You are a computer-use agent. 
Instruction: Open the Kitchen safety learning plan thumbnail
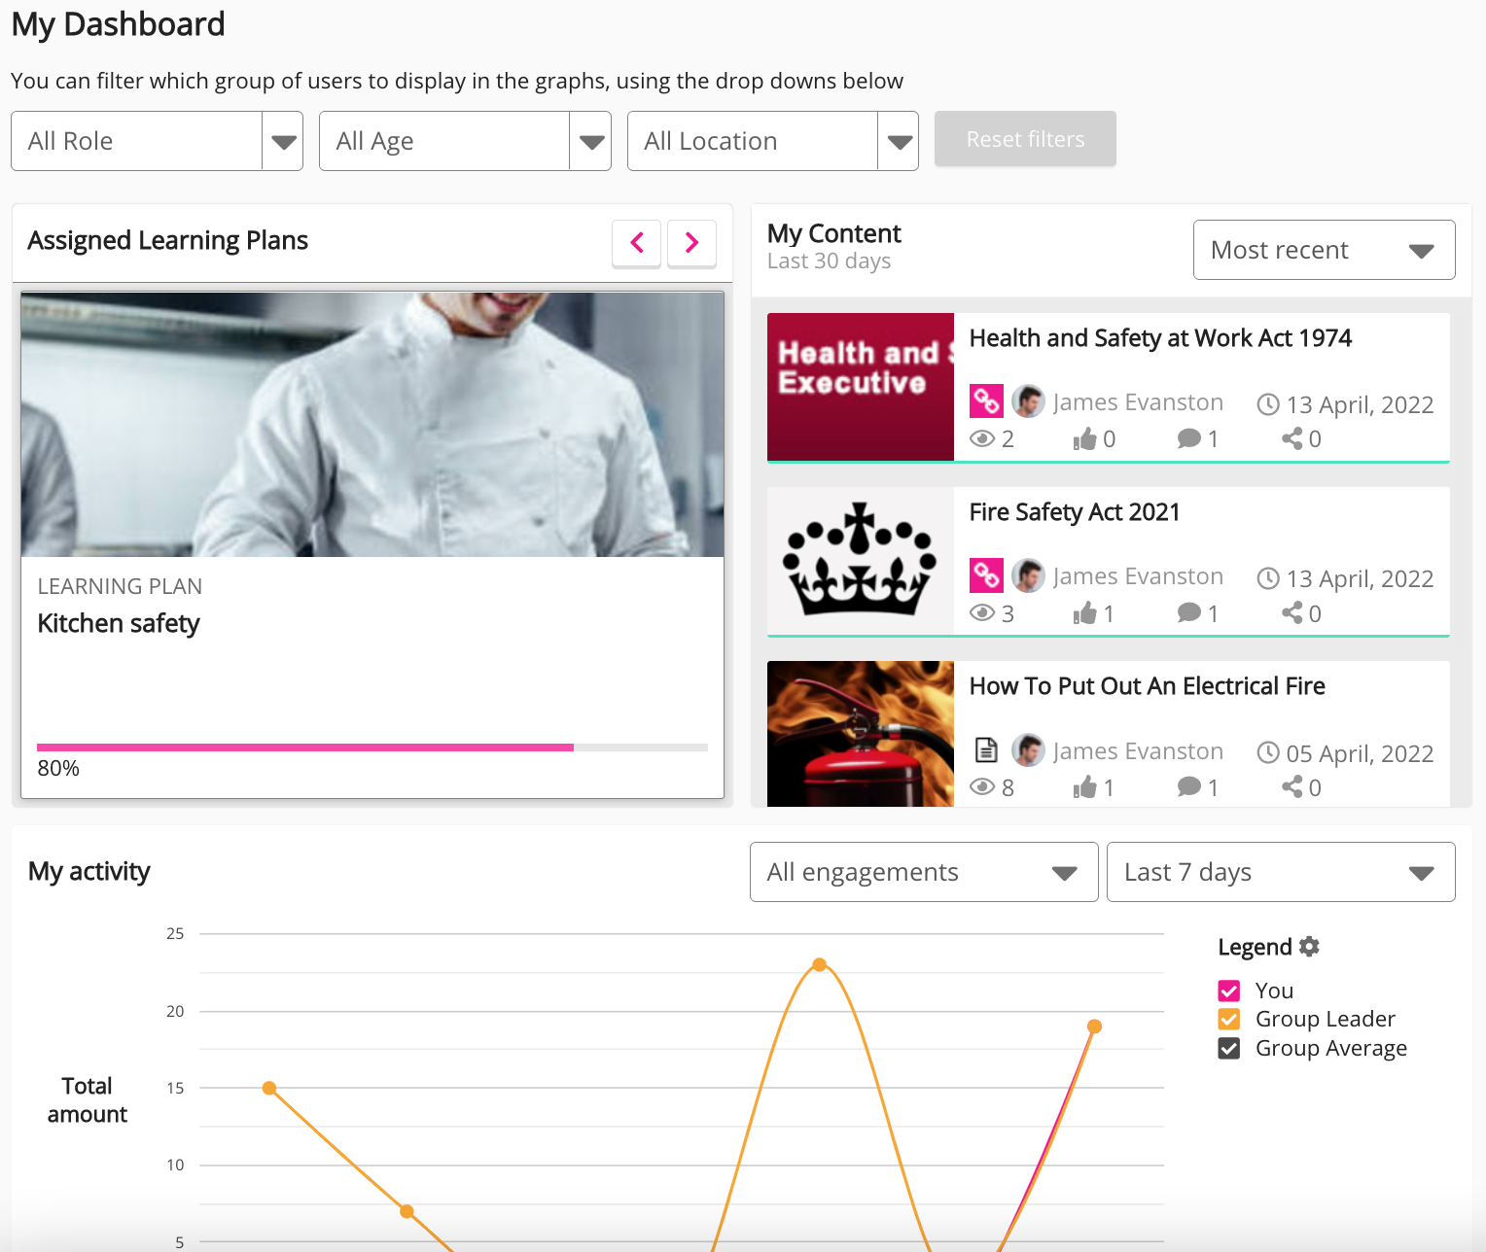[372, 425]
